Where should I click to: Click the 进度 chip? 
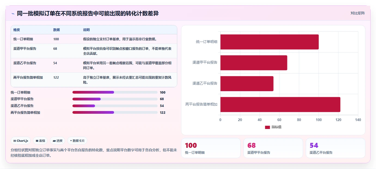coord(57,141)
